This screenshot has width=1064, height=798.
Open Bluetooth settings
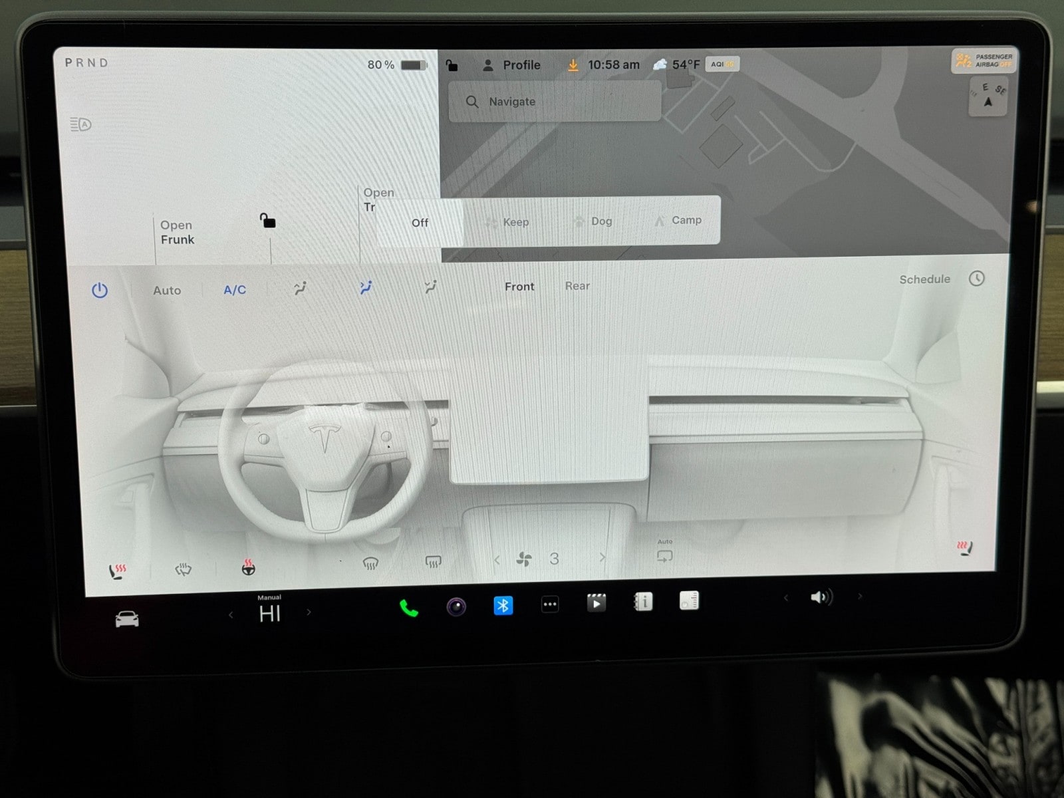(x=503, y=606)
